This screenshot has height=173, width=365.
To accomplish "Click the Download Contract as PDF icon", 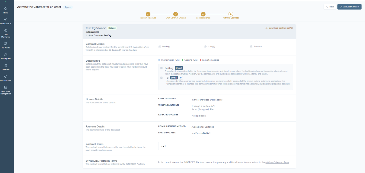I will tap(266, 28).
